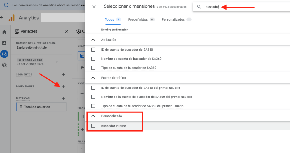Click the Fuente de tráfico group label
Viewport: 290px width, 153px height.
pos(113,78)
